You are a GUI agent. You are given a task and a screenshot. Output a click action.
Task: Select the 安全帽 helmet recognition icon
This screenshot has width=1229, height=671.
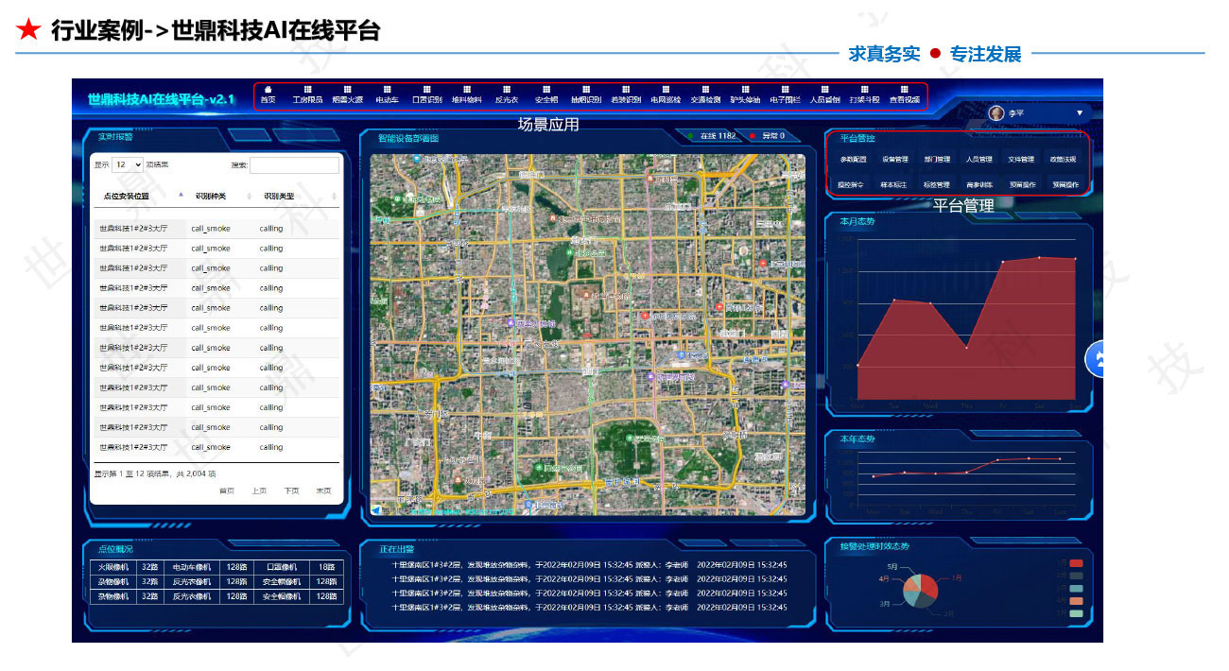(x=546, y=90)
